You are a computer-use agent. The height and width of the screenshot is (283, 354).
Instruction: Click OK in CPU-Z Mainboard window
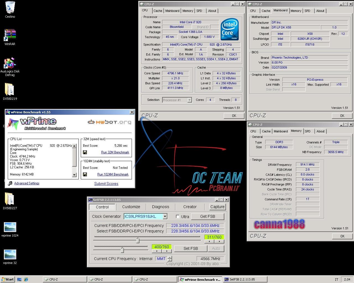point(342,116)
